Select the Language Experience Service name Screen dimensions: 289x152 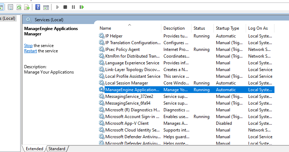coord(132,63)
